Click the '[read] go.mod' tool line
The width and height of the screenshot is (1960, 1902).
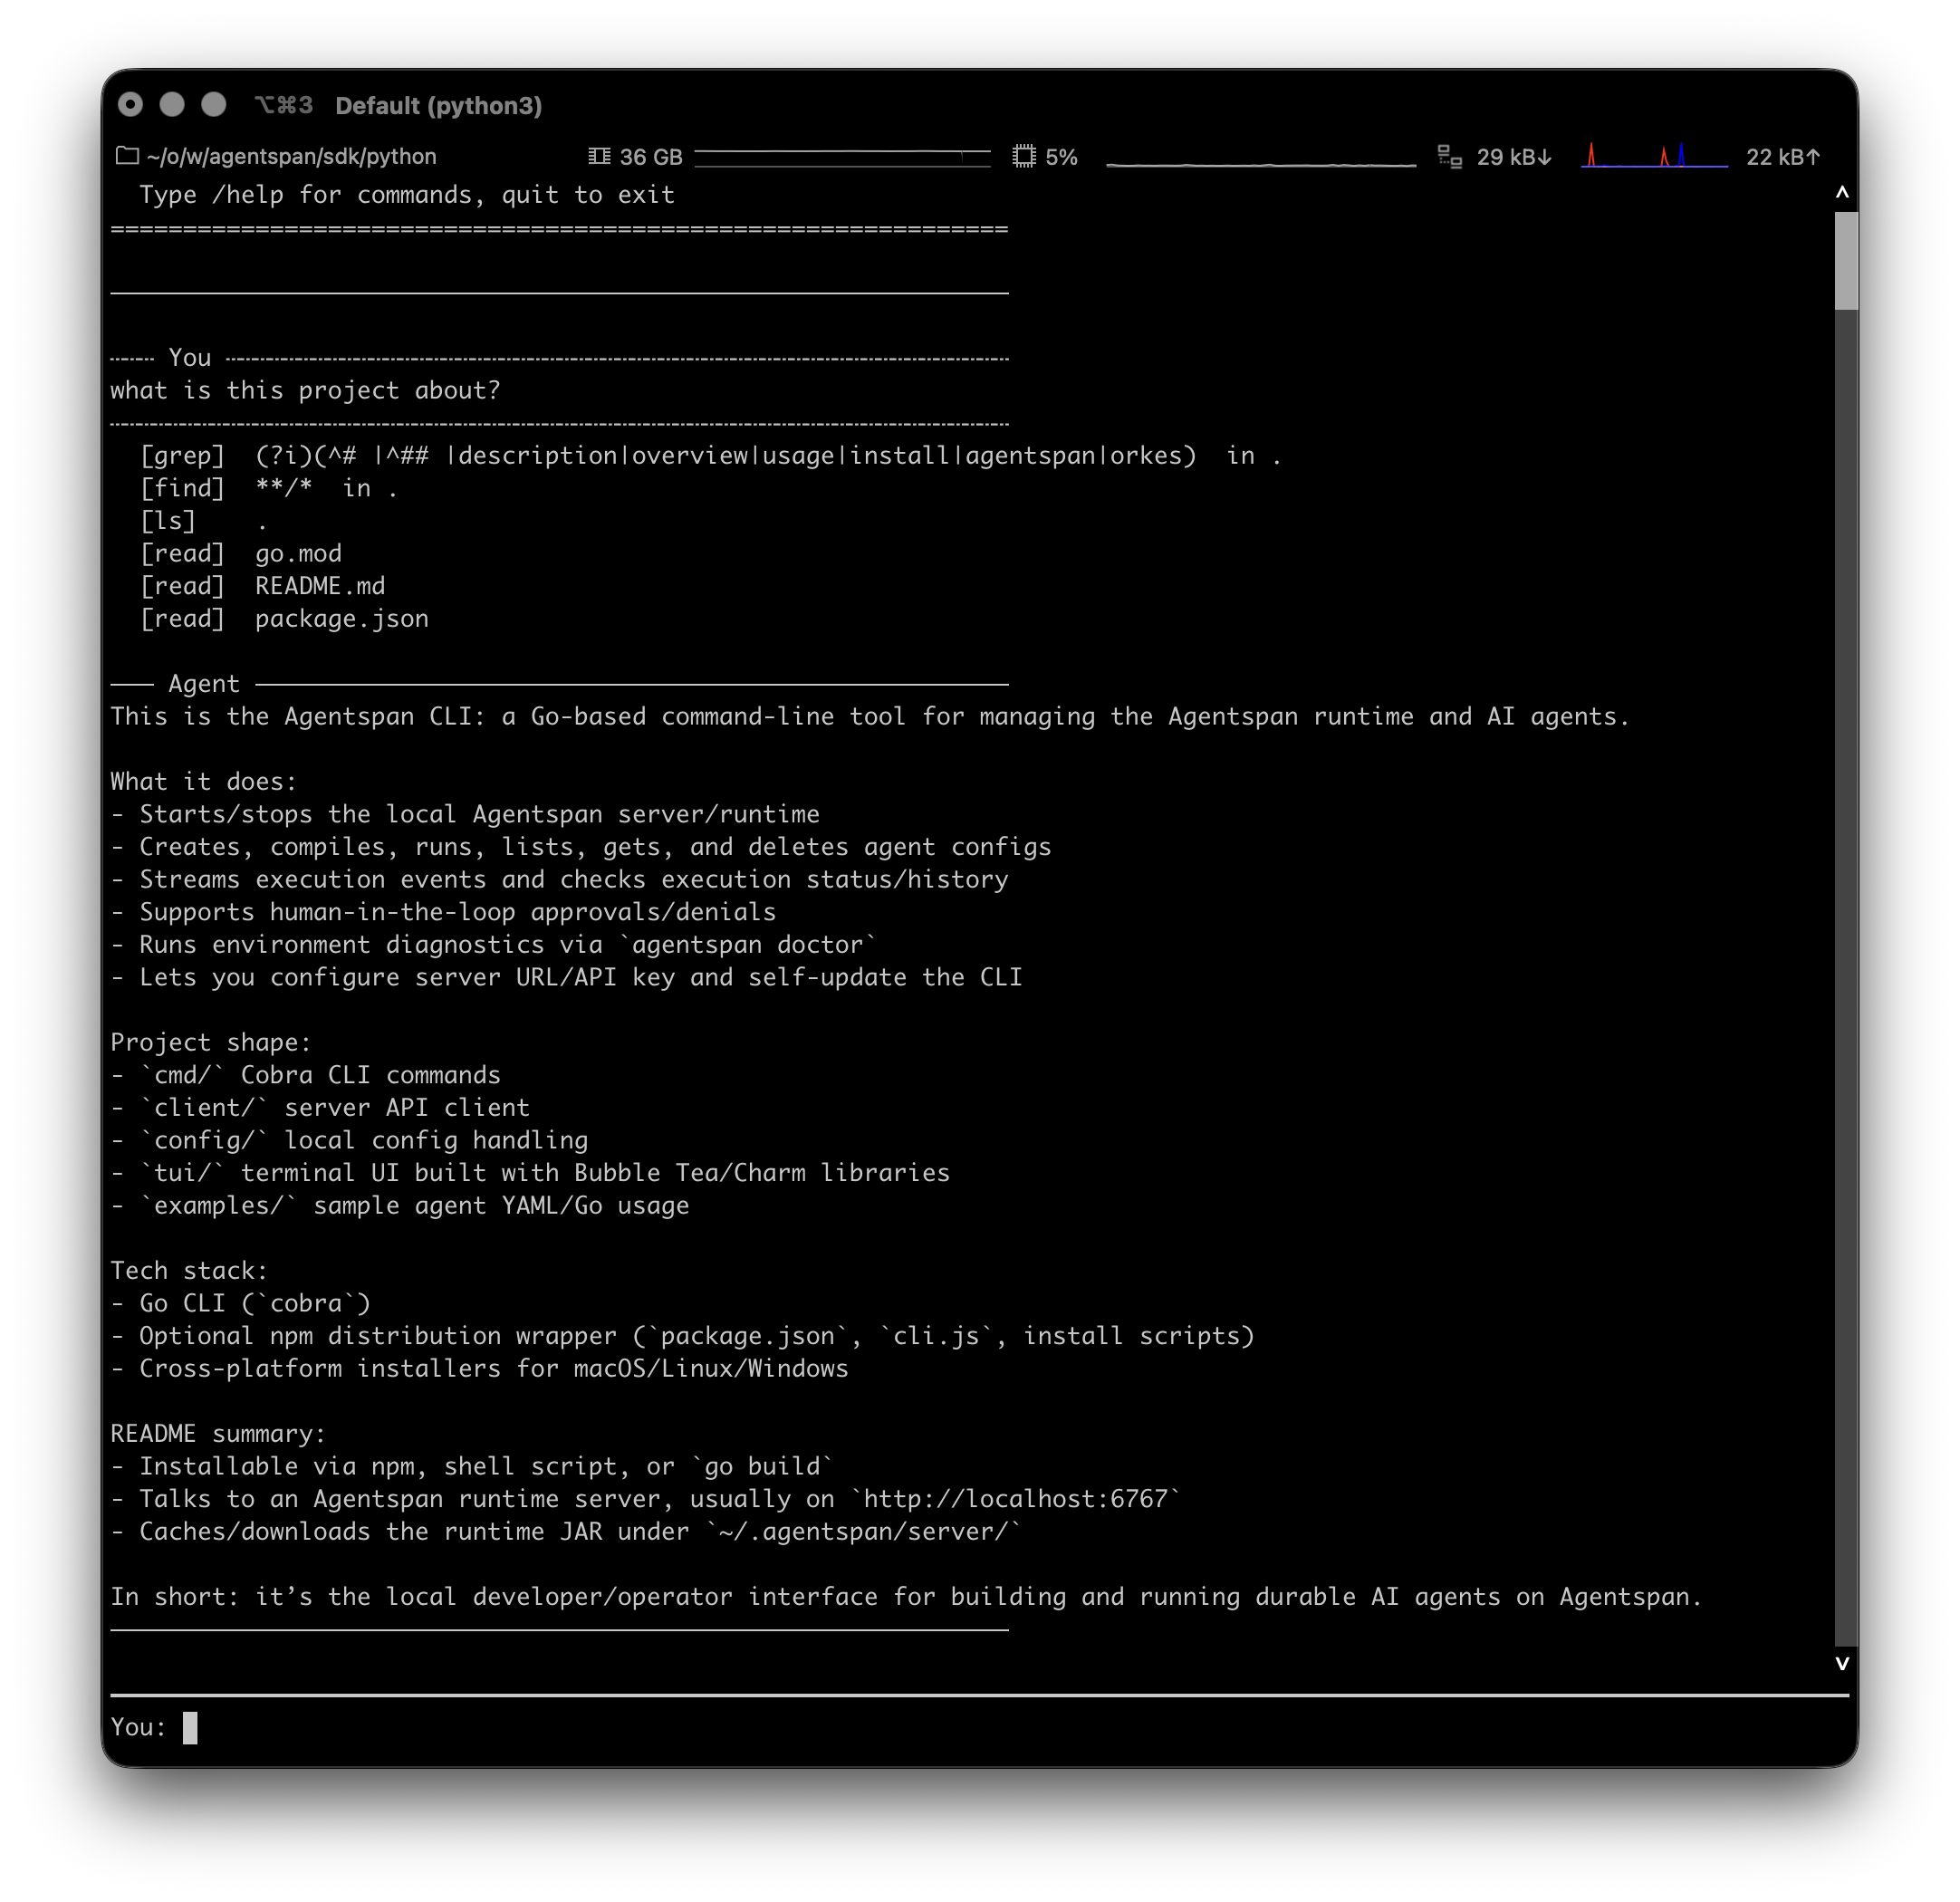241,553
